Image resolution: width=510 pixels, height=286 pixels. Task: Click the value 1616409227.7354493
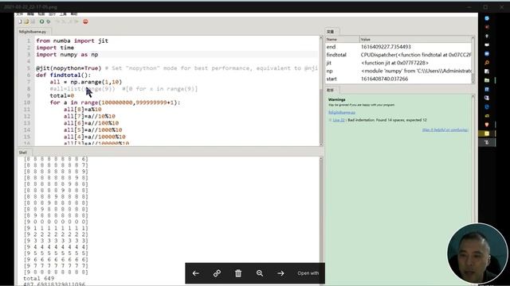click(x=386, y=47)
